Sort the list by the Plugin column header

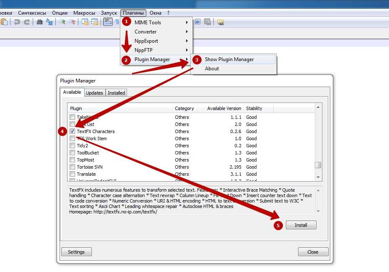click(120, 108)
